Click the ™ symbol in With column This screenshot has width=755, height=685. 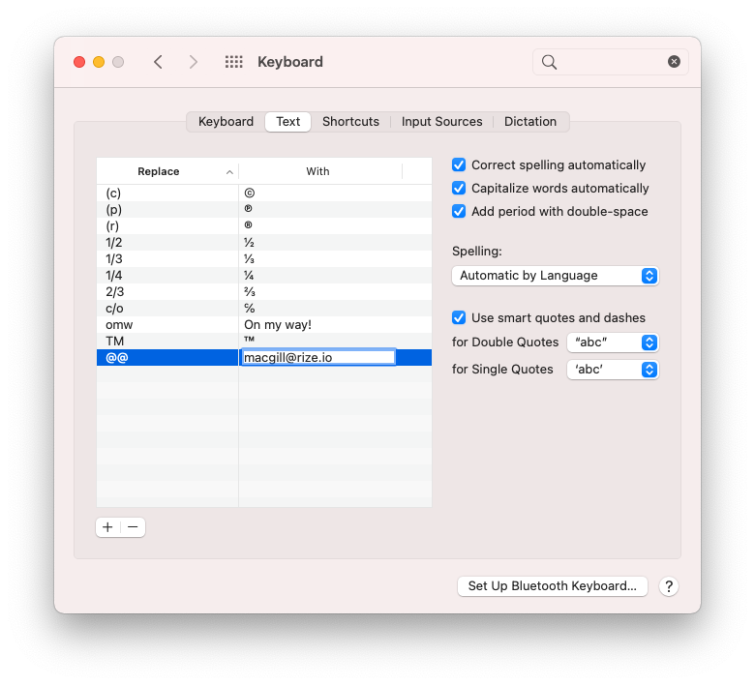click(x=249, y=340)
